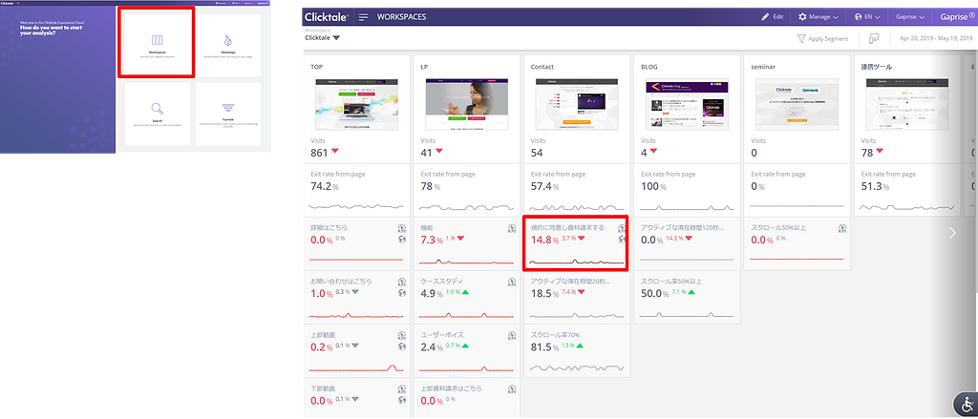The width and height of the screenshot is (978, 419).
Task: Open TOP page thumbnail
Action: click(357, 103)
